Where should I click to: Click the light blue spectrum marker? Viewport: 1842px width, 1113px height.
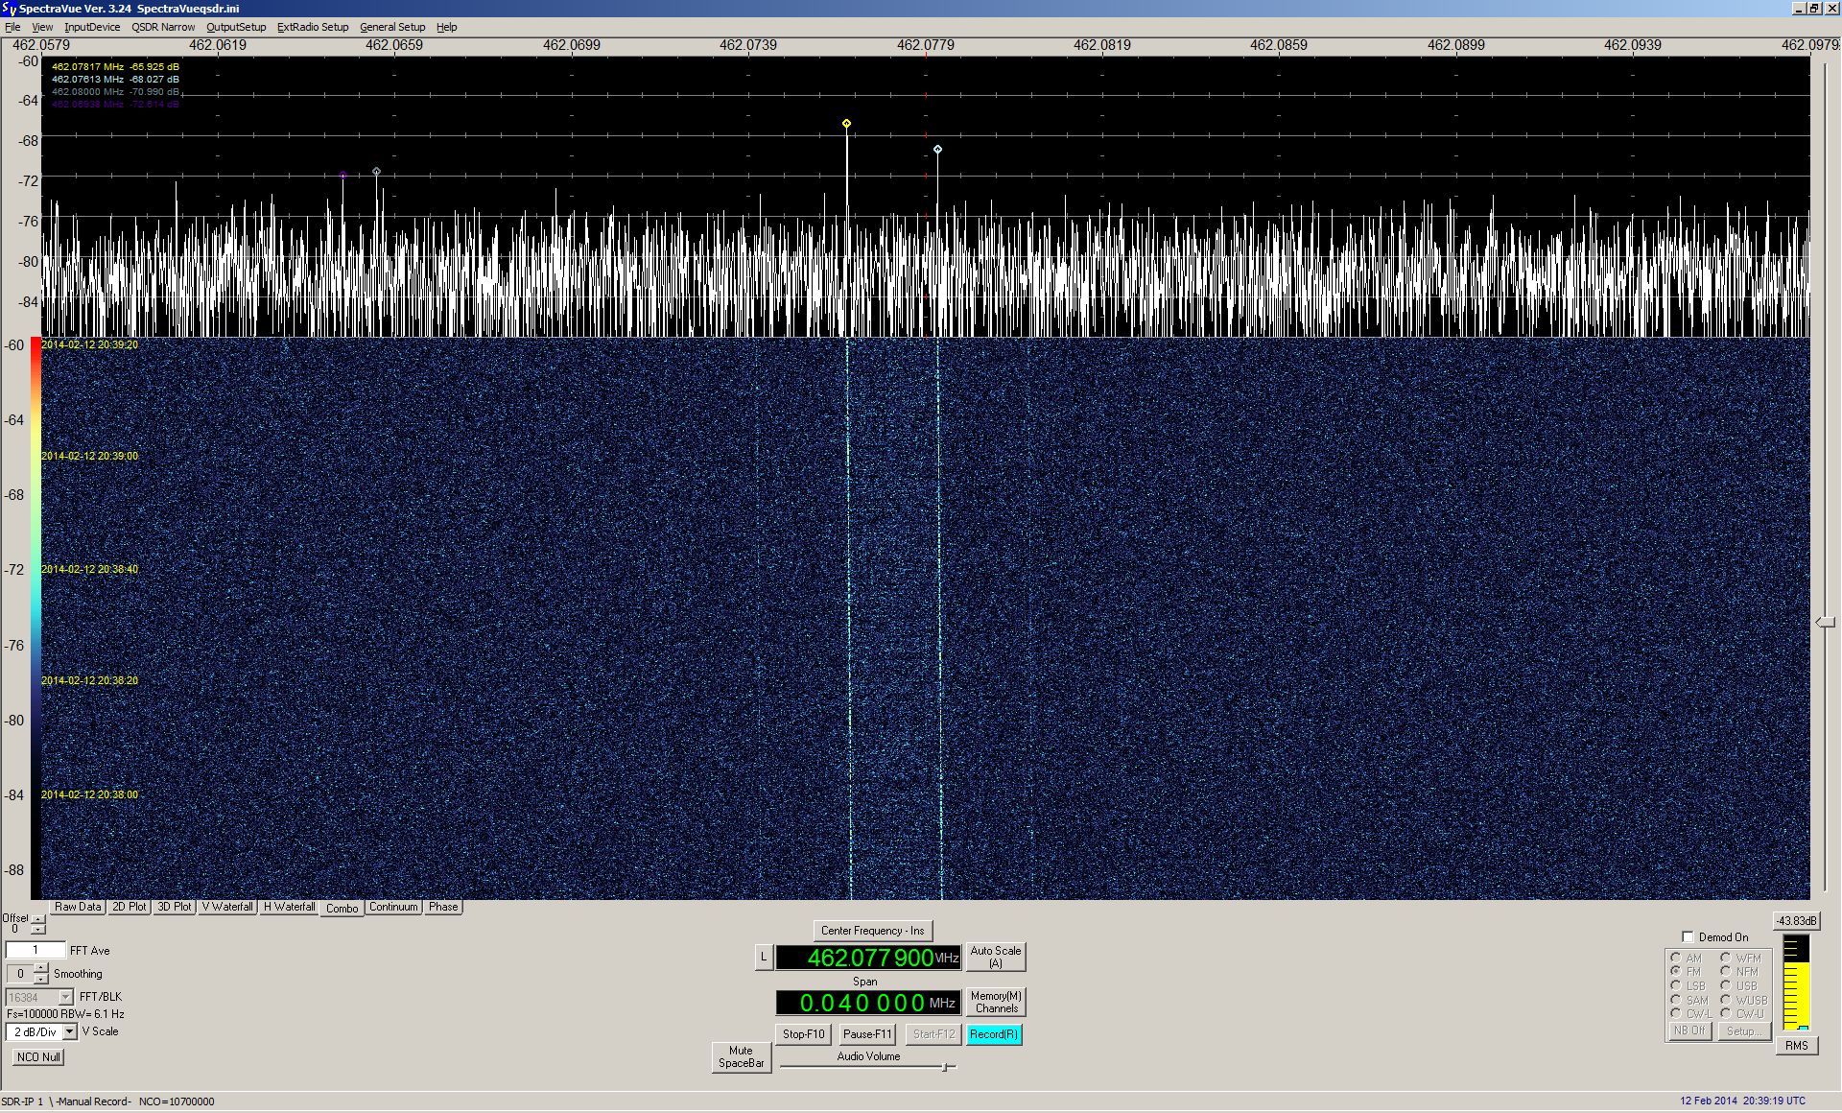point(937,150)
